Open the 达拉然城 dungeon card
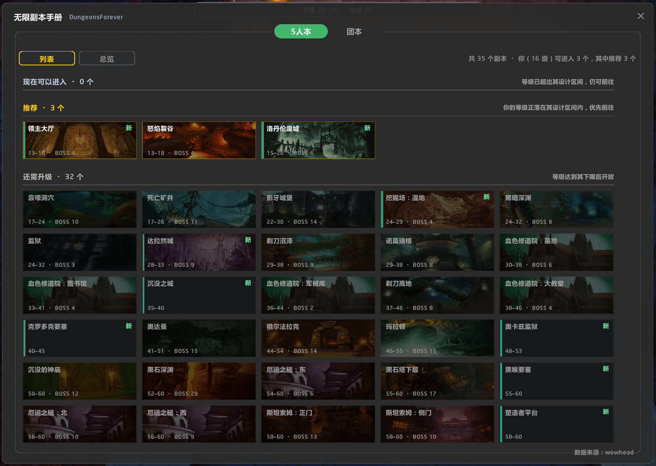656x466 pixels. (199, 253)
